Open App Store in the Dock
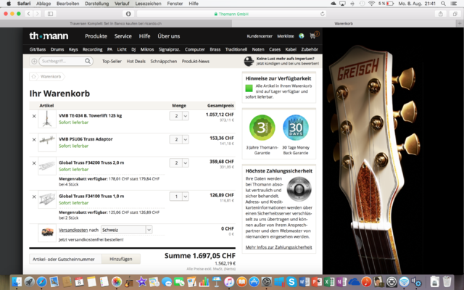This screenshot has height=290, width=464. [254, 282]
